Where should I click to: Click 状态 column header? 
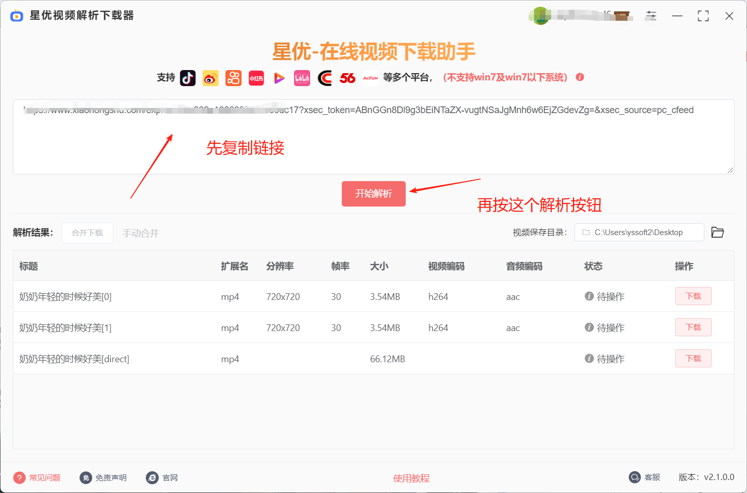point(593,266)
